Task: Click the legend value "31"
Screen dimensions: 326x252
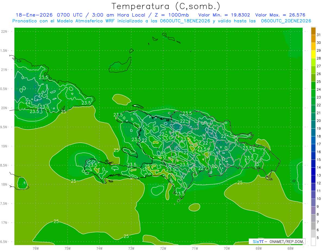Action: (319, 35)
